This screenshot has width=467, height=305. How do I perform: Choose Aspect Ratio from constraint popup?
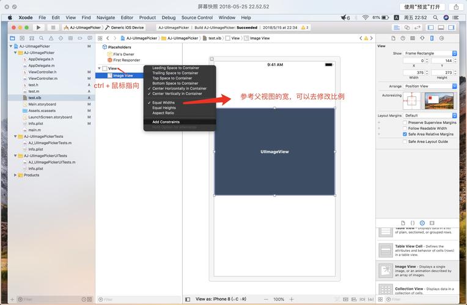pos(163,113)
